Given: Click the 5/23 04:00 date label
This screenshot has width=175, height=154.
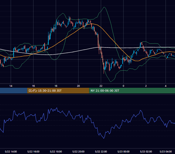Looking at the screenshot, I should click(166, 151).
